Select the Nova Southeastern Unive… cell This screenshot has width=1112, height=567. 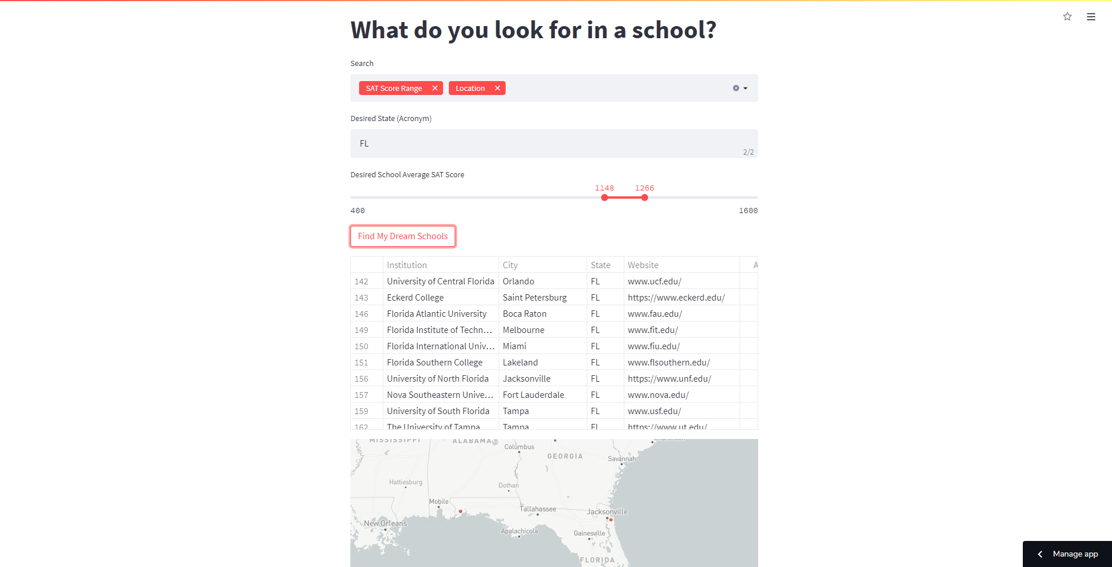click(x=441, y=394)
